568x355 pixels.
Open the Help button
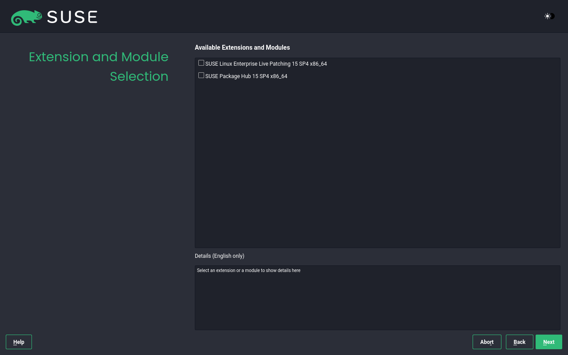point(19,342)
